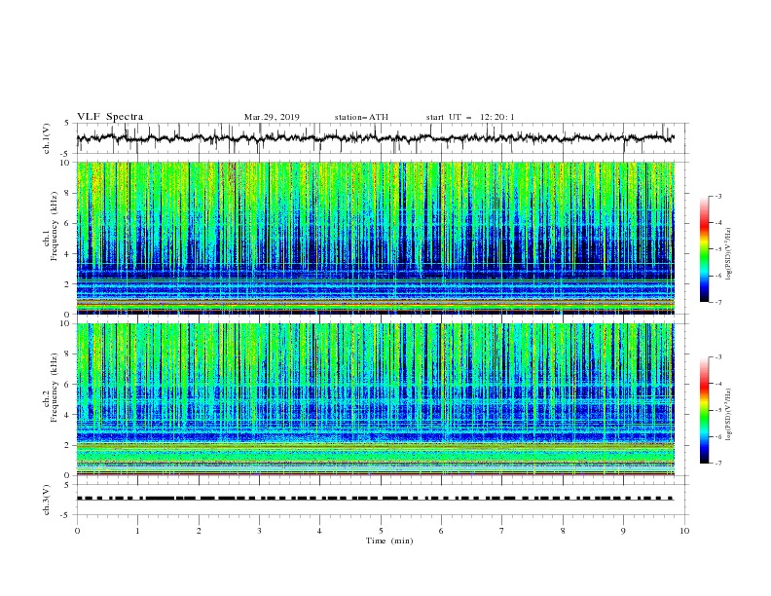
Task: Click the ch.1 colorbar "log(PSD)(V²/Hz)" label
Action: pos(728,254)
